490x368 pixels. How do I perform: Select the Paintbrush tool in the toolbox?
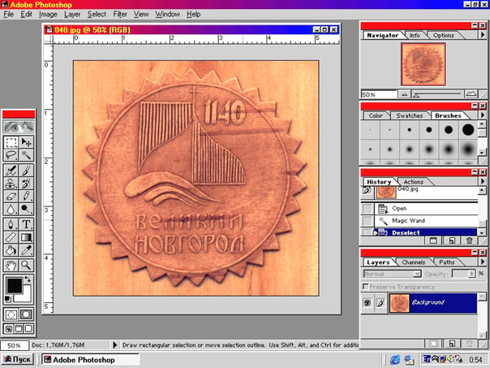pos(26,171)
